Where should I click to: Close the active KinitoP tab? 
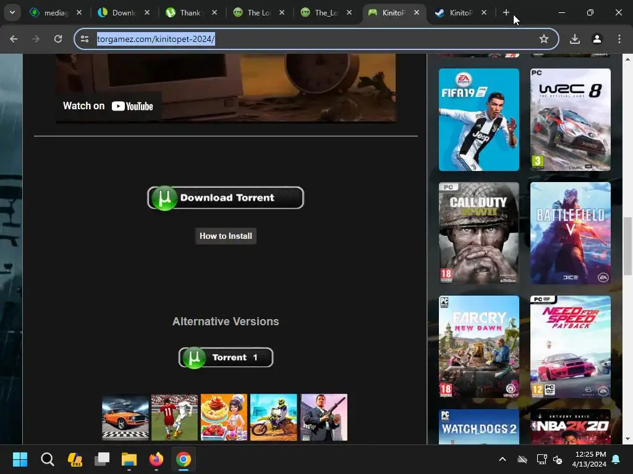pyautogui.click(x=417, y=12)
